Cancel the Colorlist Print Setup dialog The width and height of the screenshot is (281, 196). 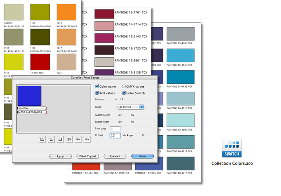115,156
